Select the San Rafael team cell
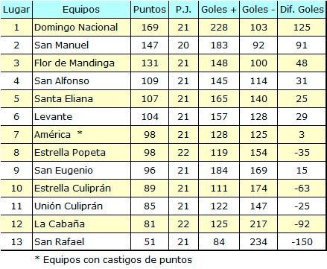 tap(81, 242)
